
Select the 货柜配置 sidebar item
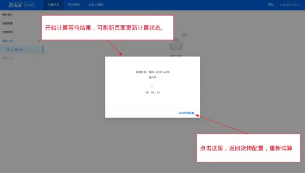coord(7,24)
